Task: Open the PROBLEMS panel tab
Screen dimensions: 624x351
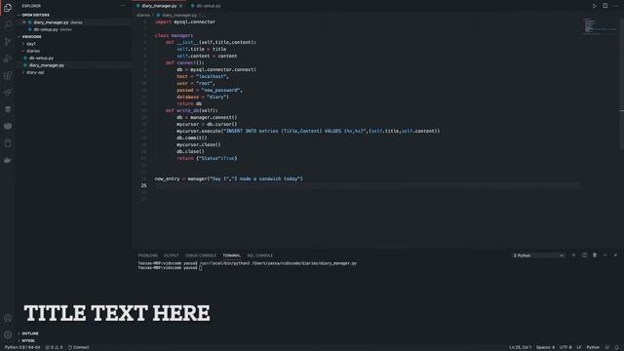Action: tap(147, 255)
